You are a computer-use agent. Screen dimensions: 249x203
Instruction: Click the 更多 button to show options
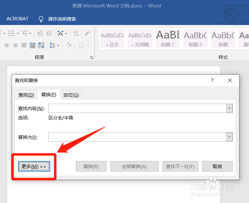point(34,166)
